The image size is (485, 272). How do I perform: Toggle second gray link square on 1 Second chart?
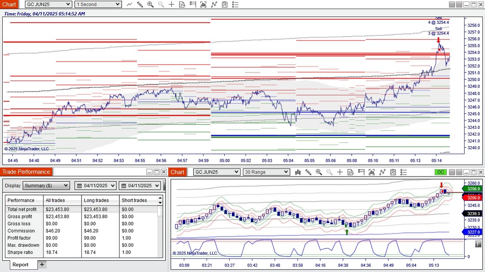(459, 5)
